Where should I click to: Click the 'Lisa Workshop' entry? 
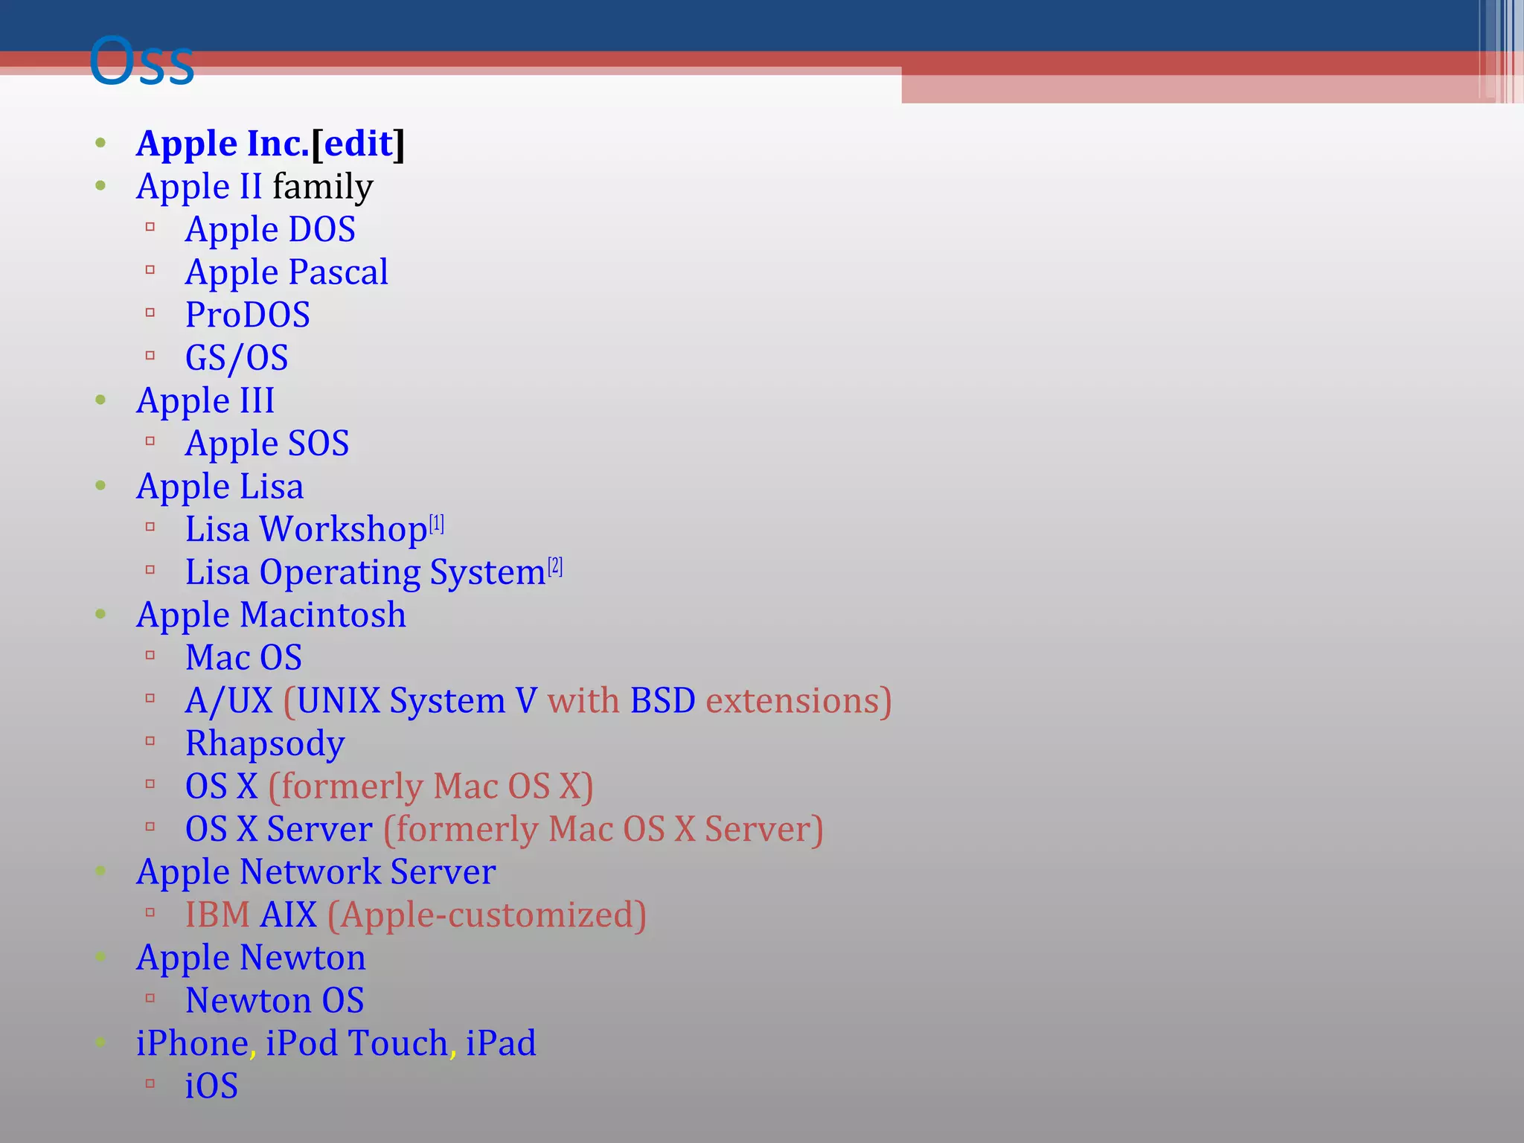[307, 530]
